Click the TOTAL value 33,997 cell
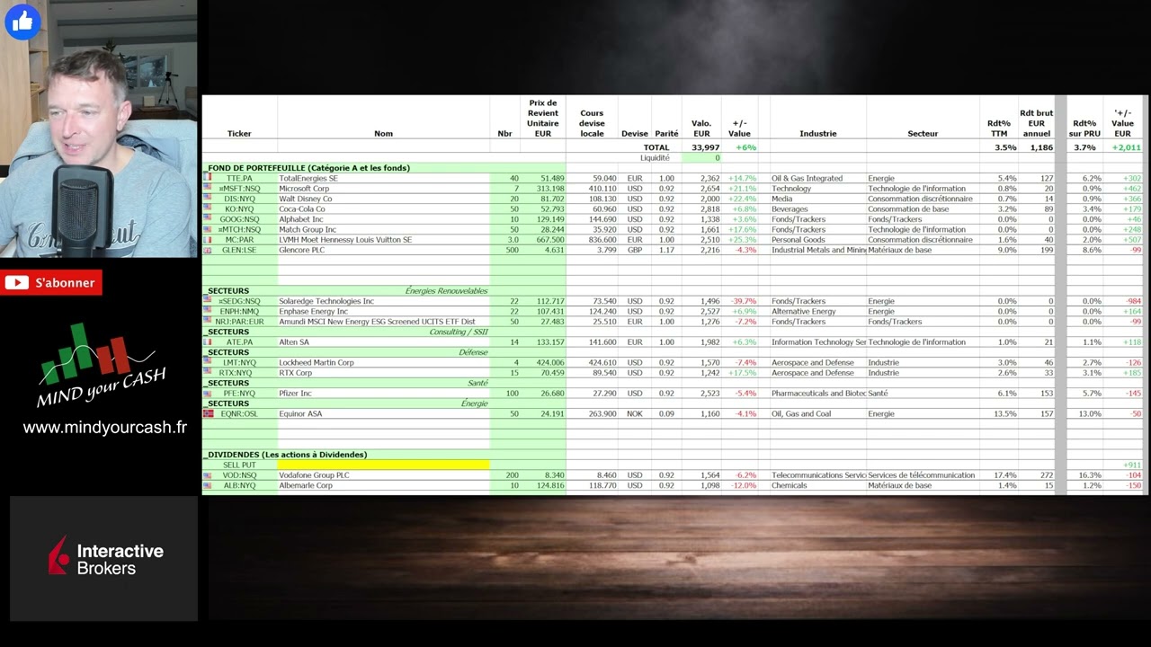 705,147
